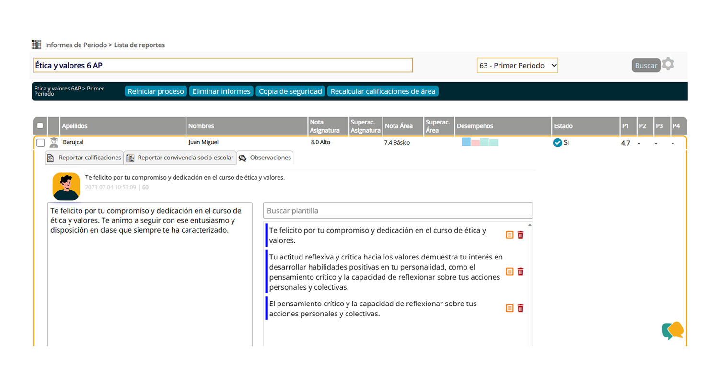Use orange copy icon on third template
Image resolution: width=719 pixels, height=383 pixels.
pos(510,308)
